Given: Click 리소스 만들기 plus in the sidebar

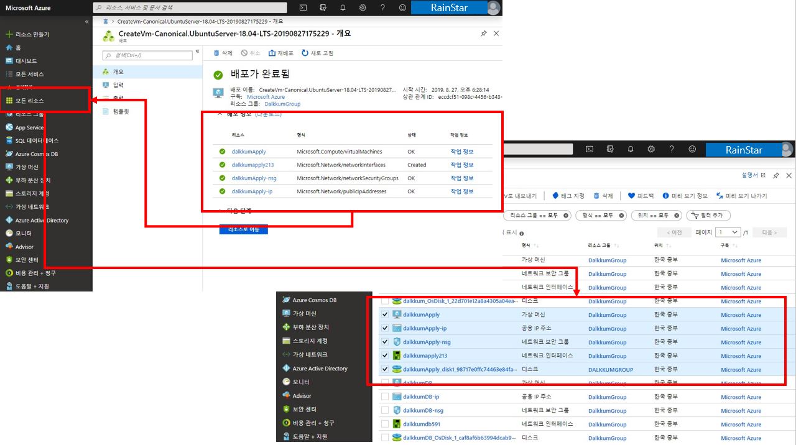Looking at the screenshot, I should (27, 34).
